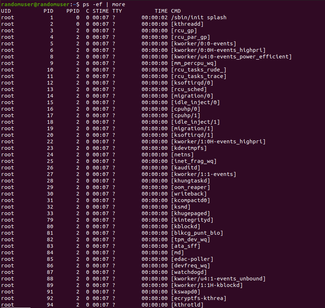The width and height of the screenshot is (325, 308).
Task: Click the command text 'ps -ef | more'
Action: (x=104, y=4)
